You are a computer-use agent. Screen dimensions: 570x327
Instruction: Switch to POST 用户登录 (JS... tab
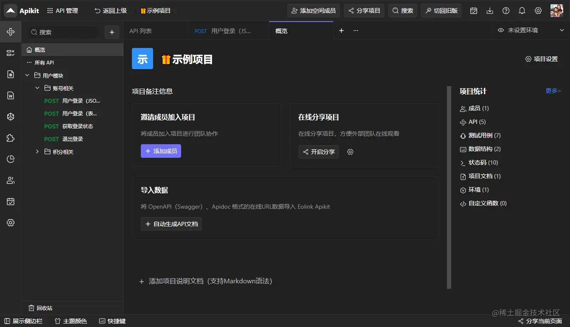[228, 31]
